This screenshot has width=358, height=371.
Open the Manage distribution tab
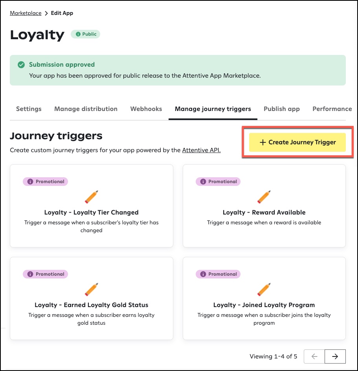[86, 109]
